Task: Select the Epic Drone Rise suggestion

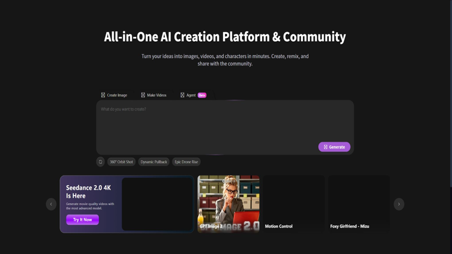Action: click(x=186, y=162)
